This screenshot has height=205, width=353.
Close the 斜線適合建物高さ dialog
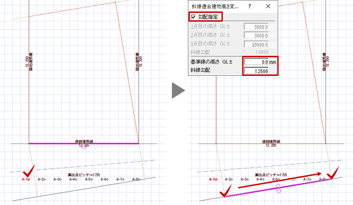268,6
